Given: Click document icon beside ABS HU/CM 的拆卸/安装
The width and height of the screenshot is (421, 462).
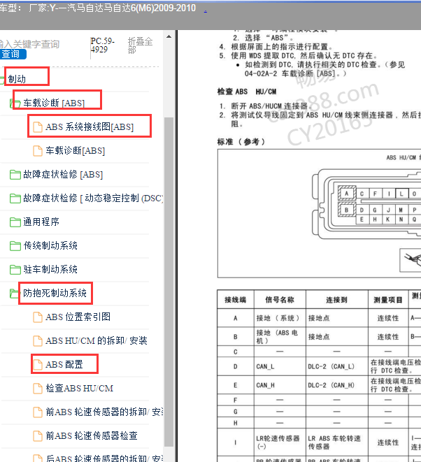Looking at the screenshot, I should (x=38, y=341).
